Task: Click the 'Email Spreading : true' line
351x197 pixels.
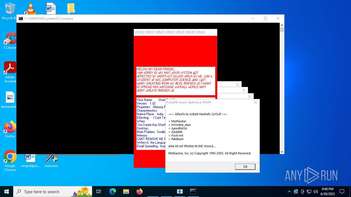Action: [x=151, y=146]
